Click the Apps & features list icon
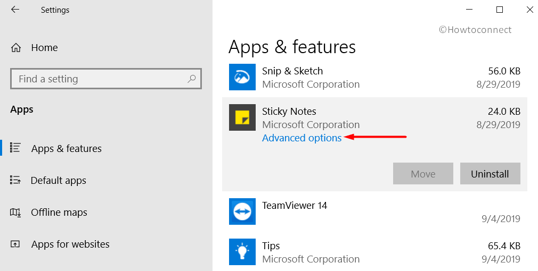Viewport: 538px width, 271px height. [x=15, y=148]
